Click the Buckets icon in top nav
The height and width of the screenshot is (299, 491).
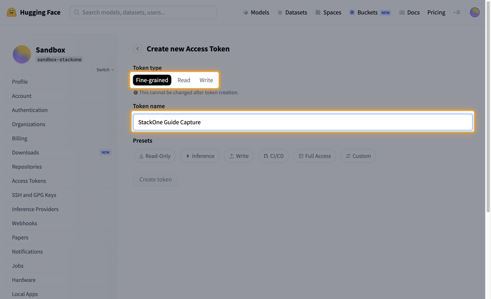[352, 12]
